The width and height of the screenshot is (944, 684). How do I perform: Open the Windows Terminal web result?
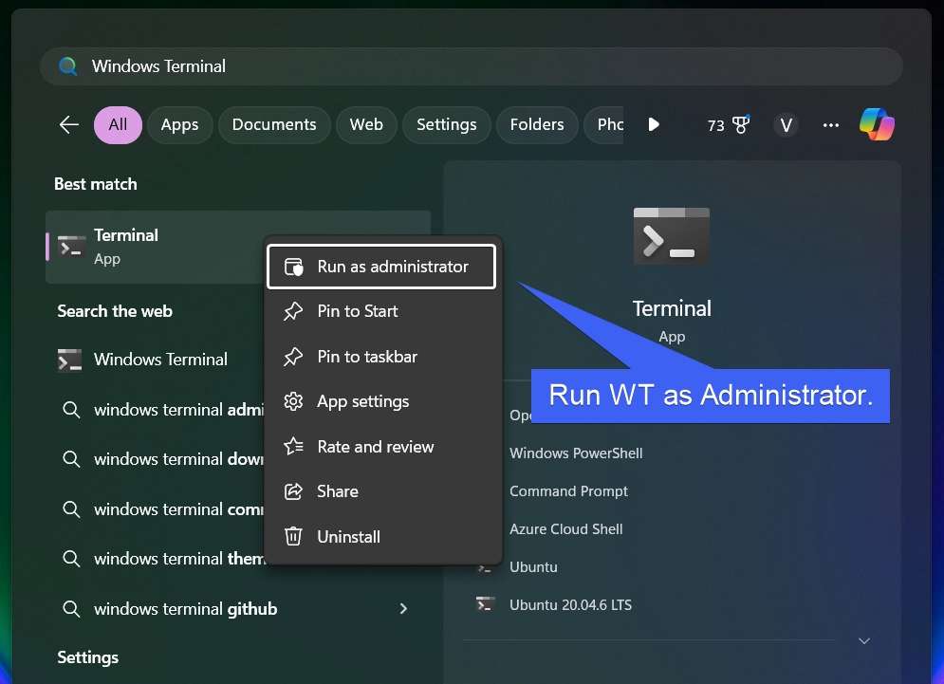(x=156, y=360)
